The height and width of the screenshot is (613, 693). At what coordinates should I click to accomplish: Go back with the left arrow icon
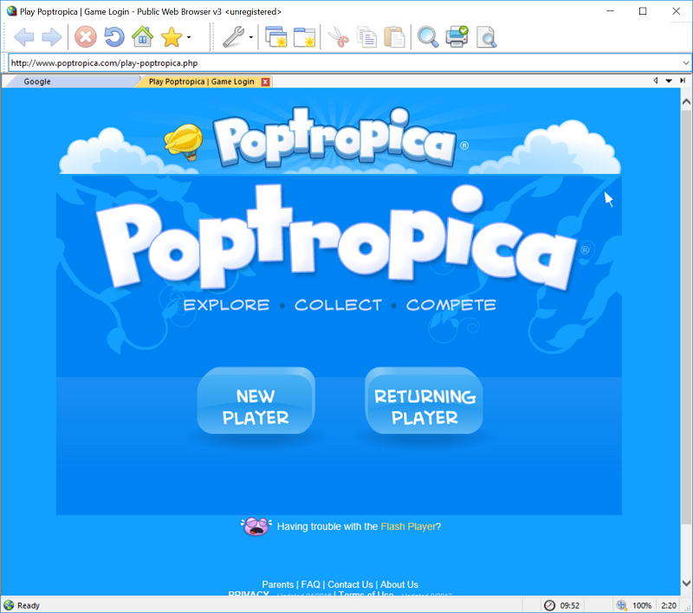click(24, 36)
